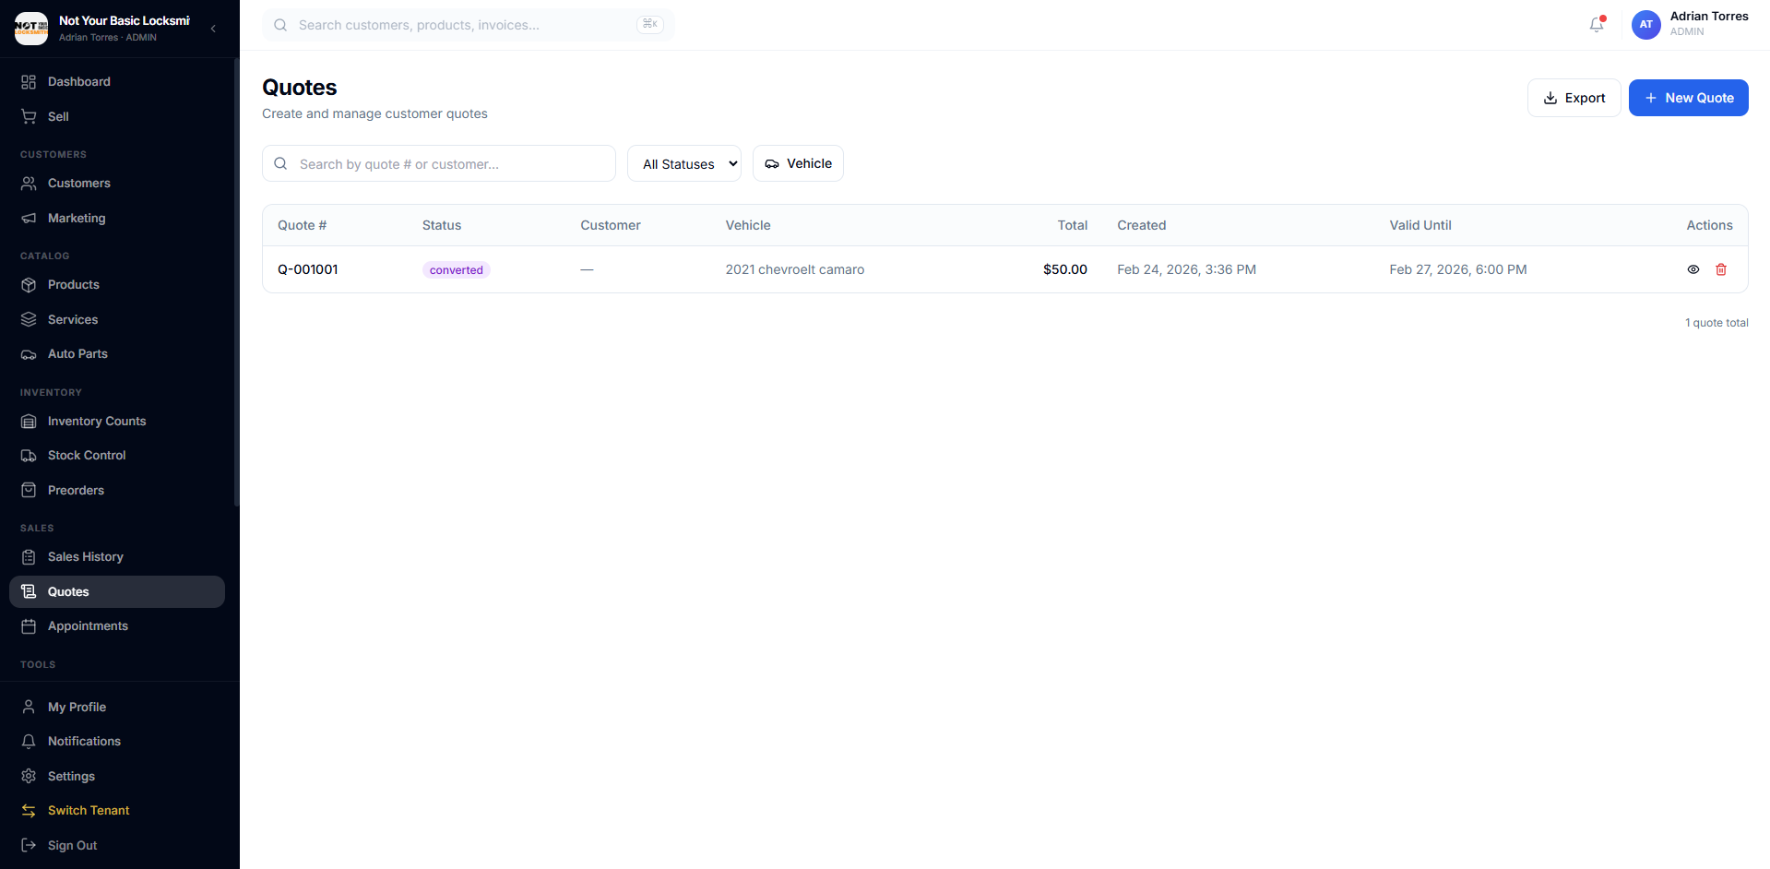The image size is (1770, 869).
Task: Go to Dashboard page
Action: pos(117,82)
